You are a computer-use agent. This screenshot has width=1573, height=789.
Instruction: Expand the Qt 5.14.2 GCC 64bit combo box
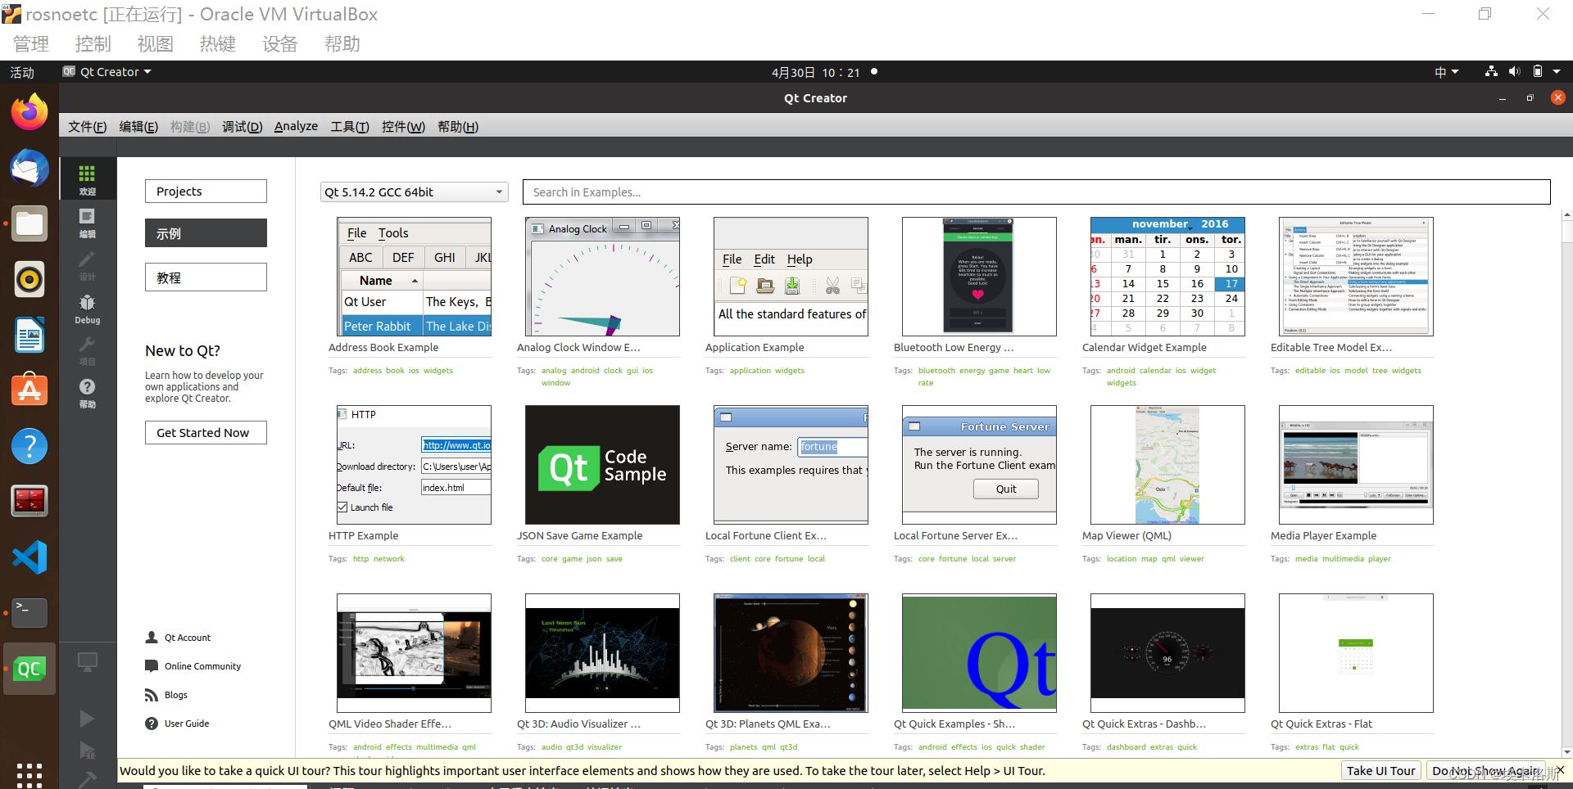click(x=414, y=192)
